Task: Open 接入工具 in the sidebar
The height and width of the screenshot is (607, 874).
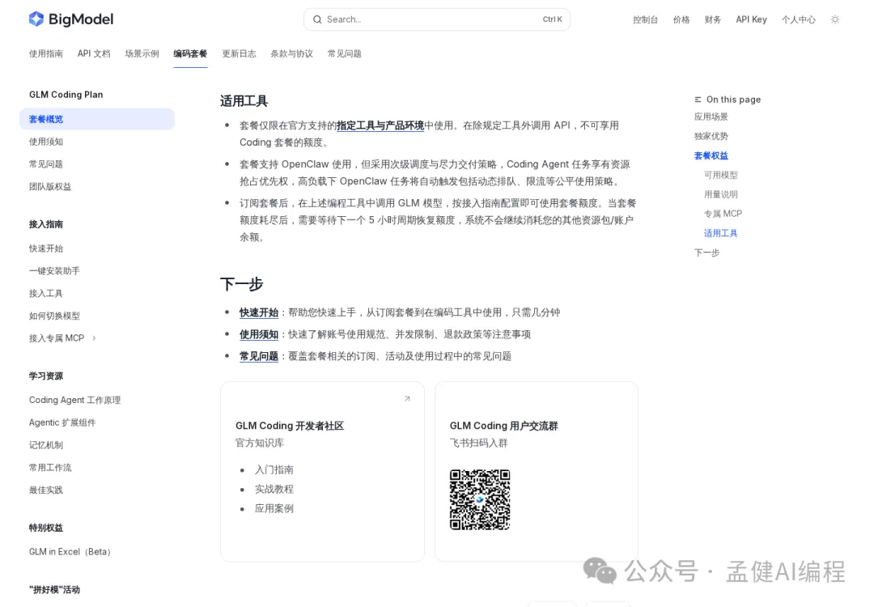Action: (45, 293)
